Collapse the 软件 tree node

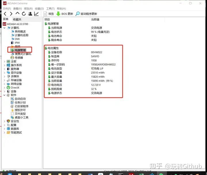4,95
